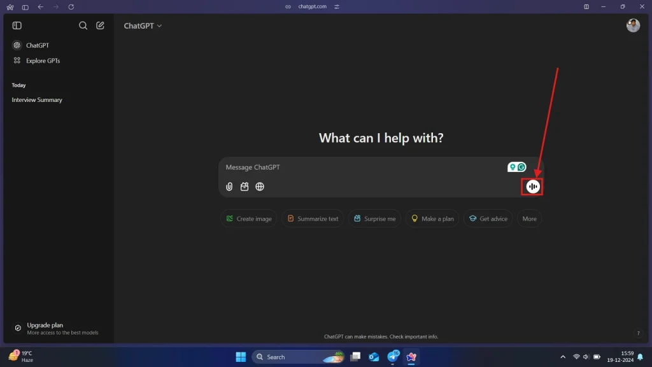Attach a file with paperclip icon
This screenshot has height=367, width=652.
pyautogui.click(x=229, y=187)
